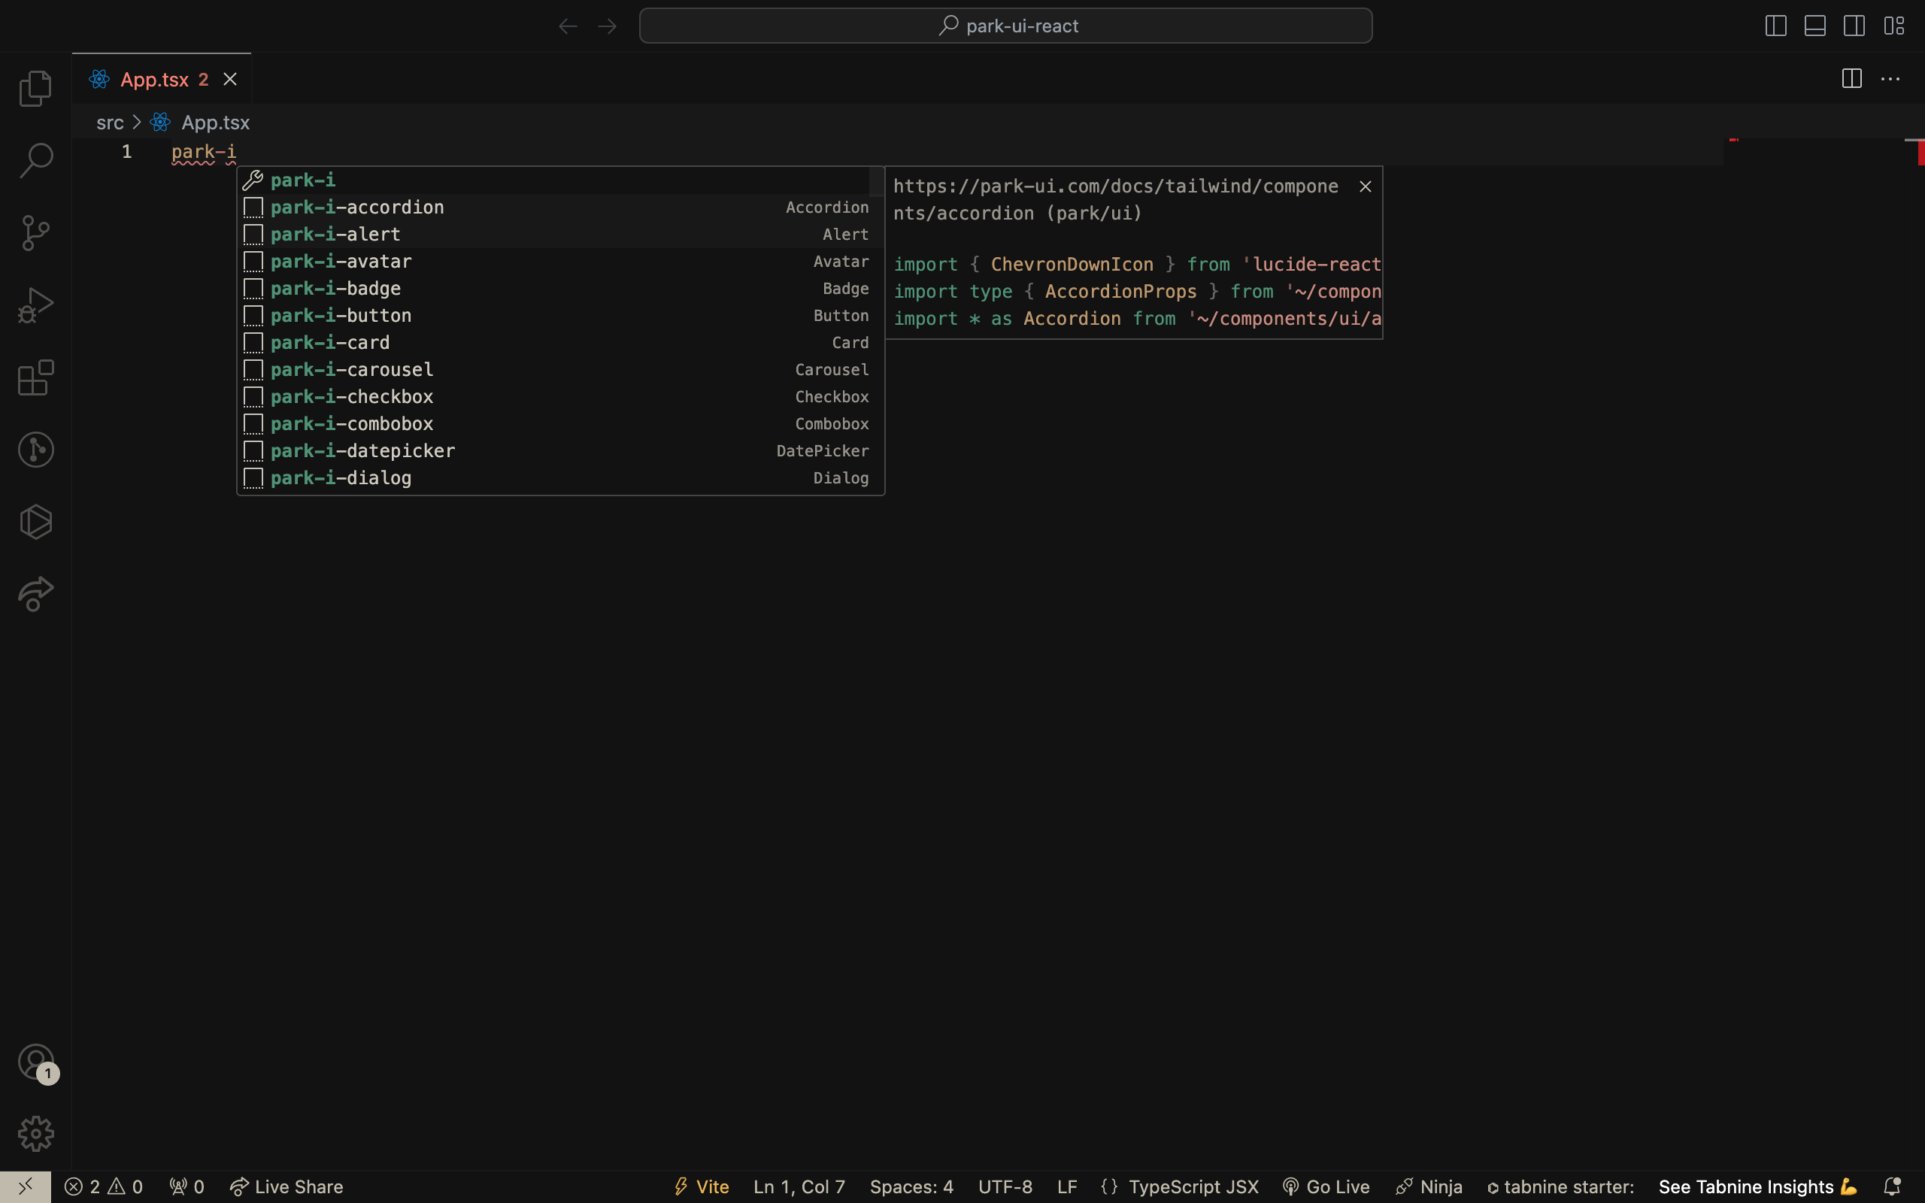This screenshot has width=1925, height=1203.
Task: Open the Explorer view in activity bar
Action: point(35,88)
